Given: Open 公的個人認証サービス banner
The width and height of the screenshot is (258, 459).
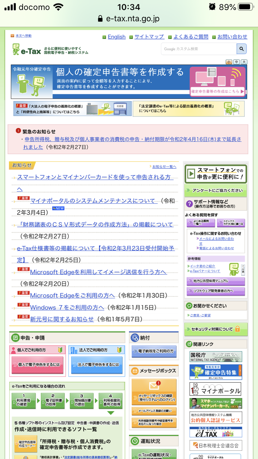Looking at the screenshot, I should point(216,417).
